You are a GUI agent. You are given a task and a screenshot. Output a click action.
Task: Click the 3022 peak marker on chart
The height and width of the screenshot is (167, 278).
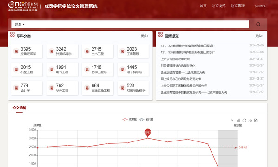[x=147, y=133]
